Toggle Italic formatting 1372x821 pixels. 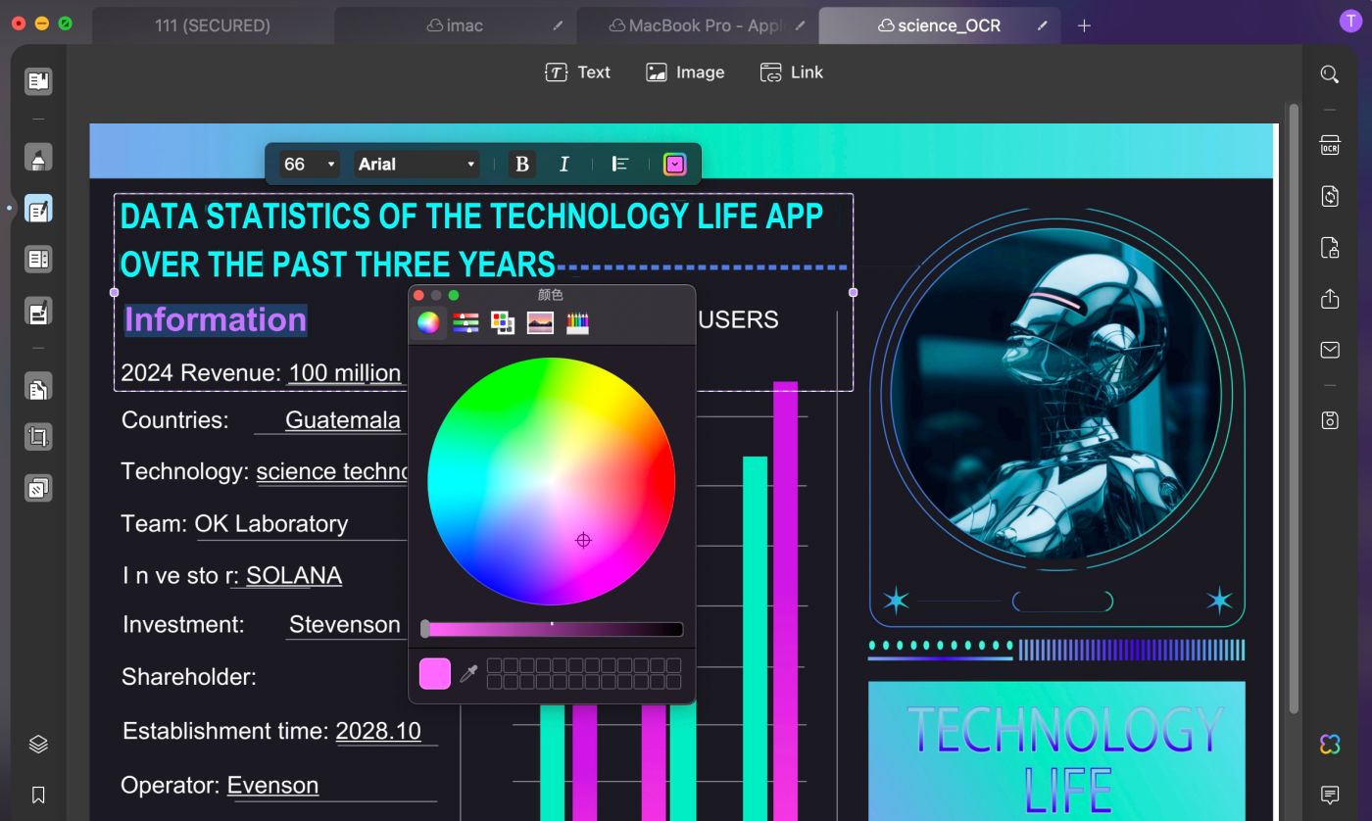pos(563,164)
